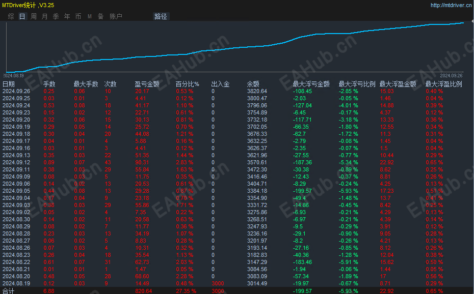Open the 备 notes tab

(x=101, y=16)
